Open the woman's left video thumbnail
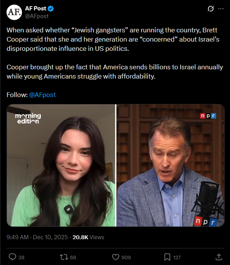230x265 pixels. [61, 165]
